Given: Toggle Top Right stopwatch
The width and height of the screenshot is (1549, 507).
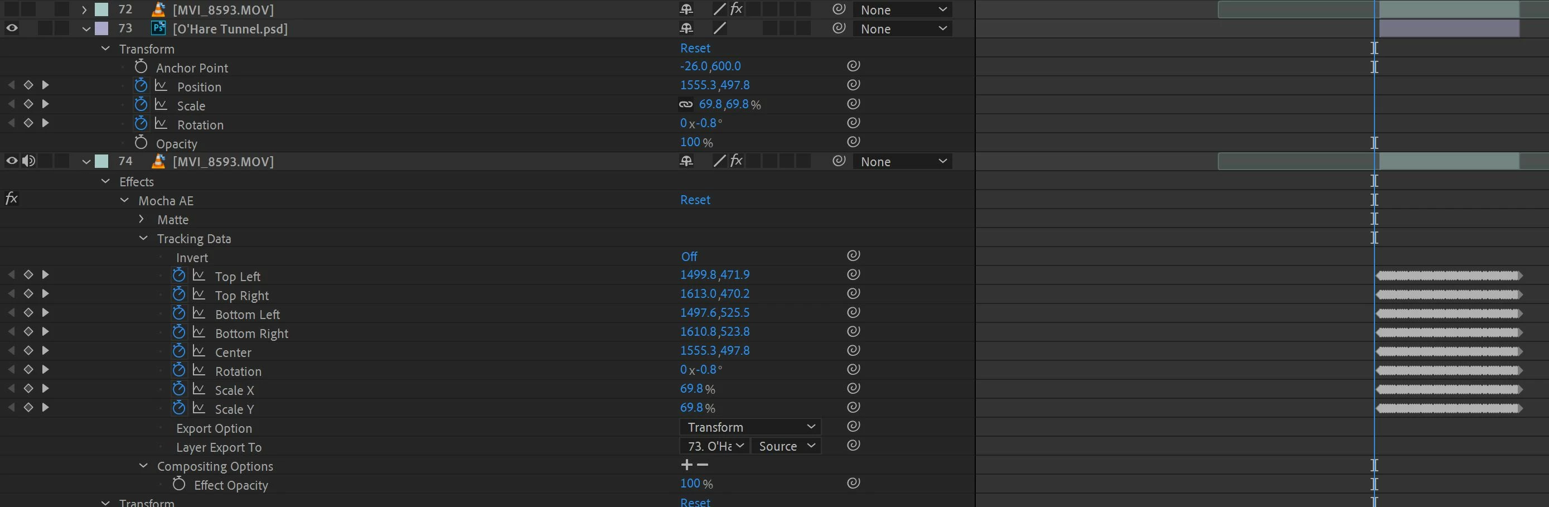Looking at the screenshot, I should point(178,294).
